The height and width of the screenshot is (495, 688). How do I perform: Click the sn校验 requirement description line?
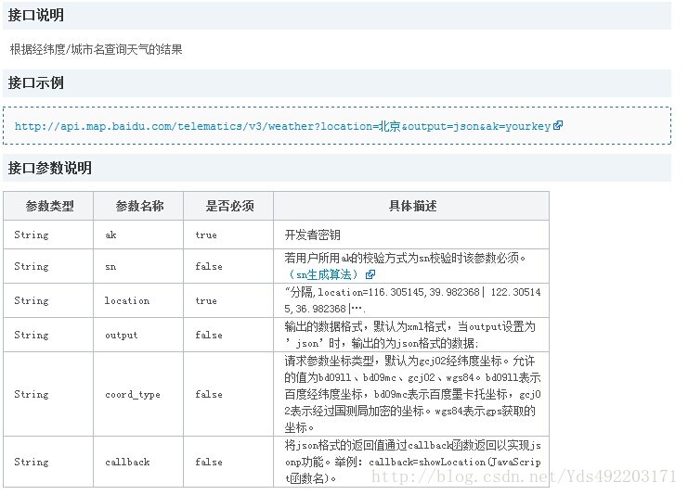pos(405,258)
